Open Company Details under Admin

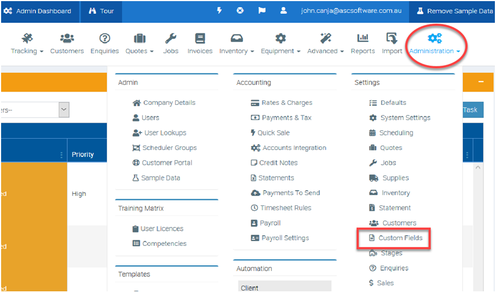[169, 103]
